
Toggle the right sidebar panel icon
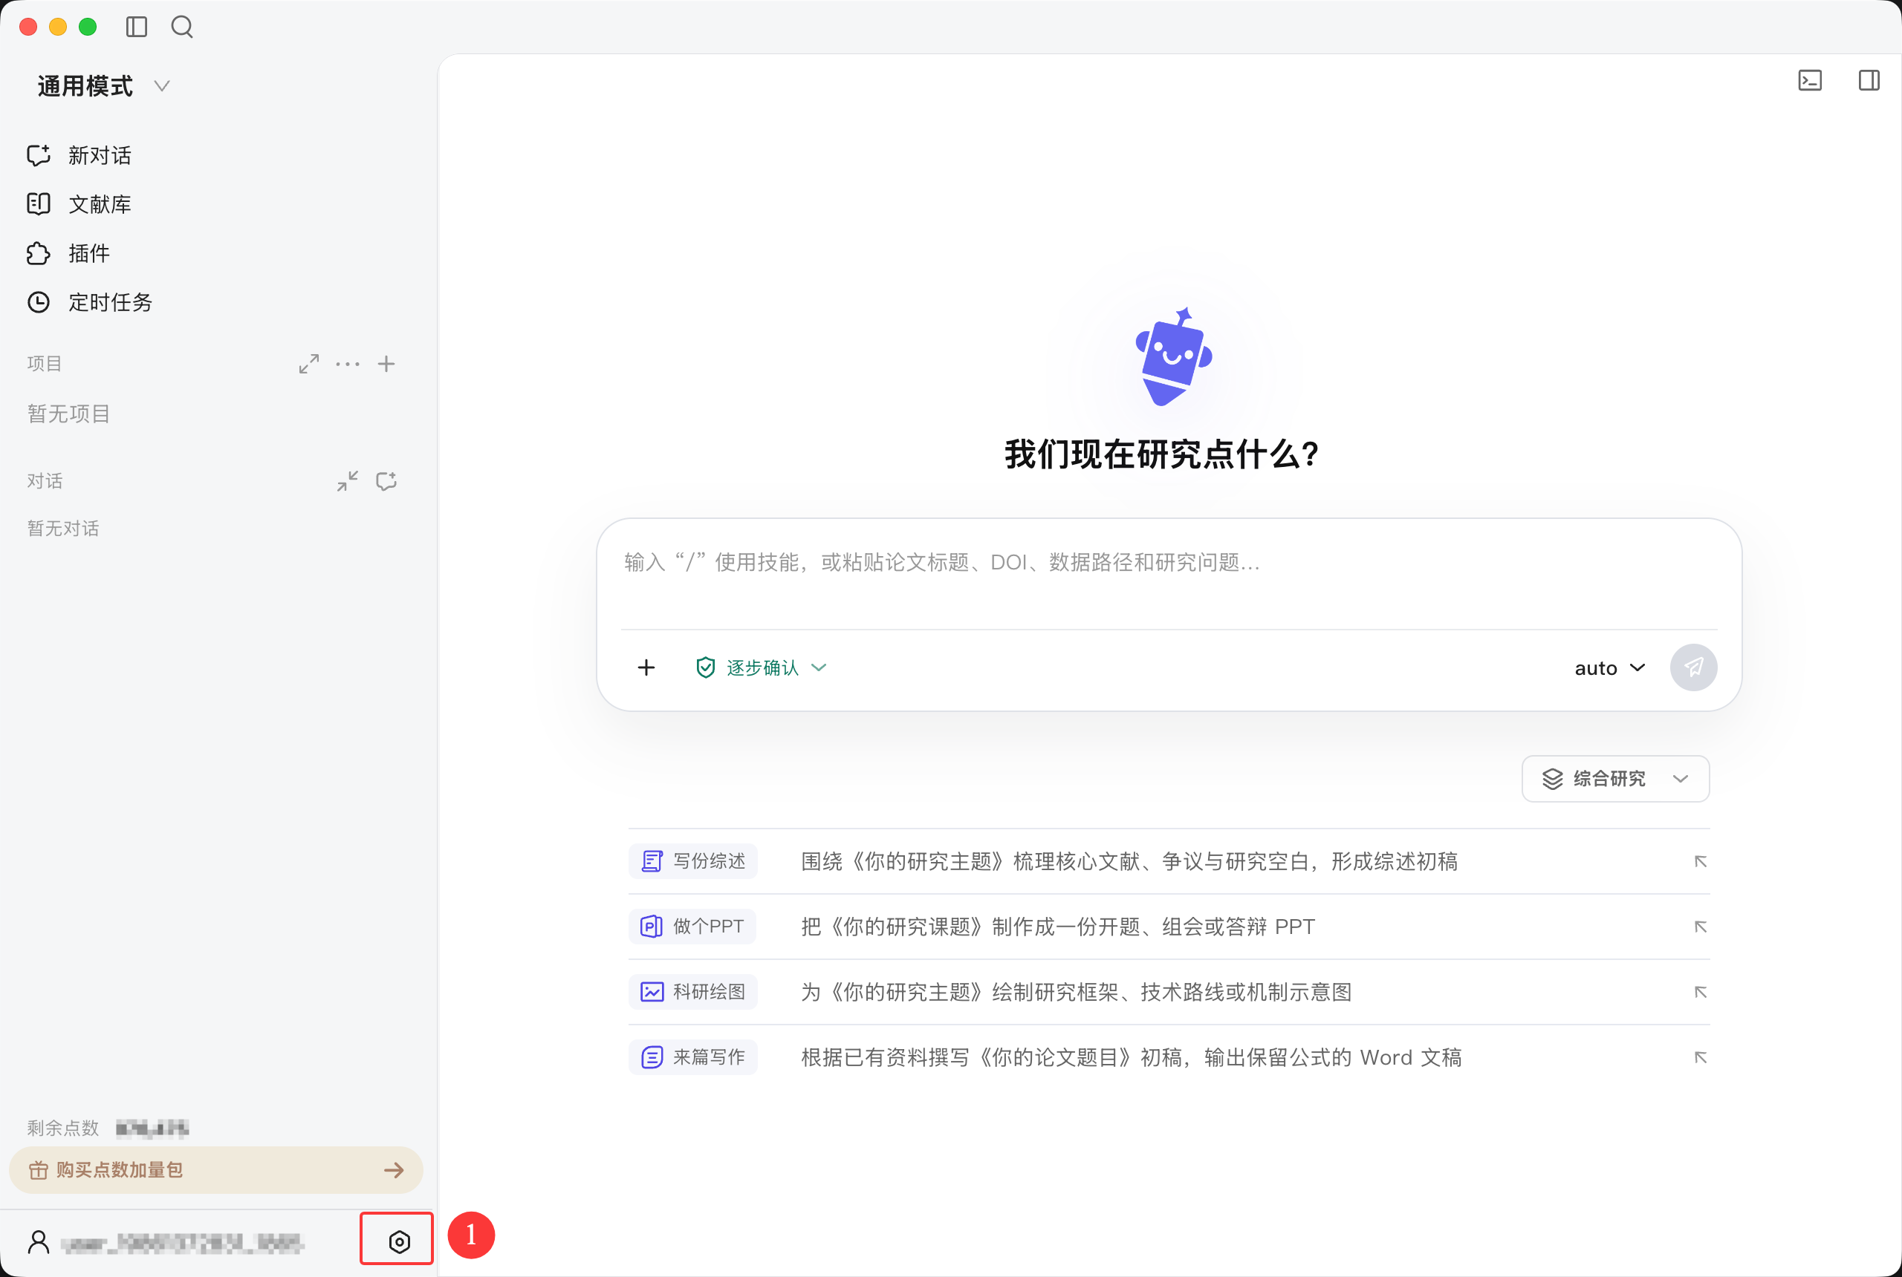click(x=1869, y=80)
